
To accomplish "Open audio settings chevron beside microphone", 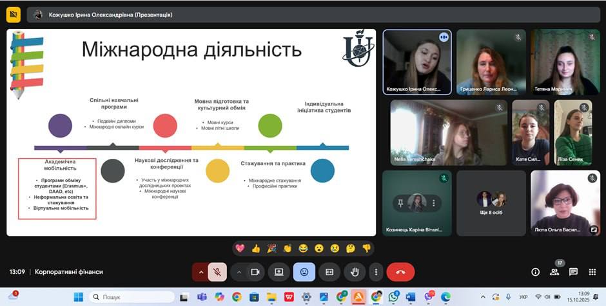I will pos(200,272).
